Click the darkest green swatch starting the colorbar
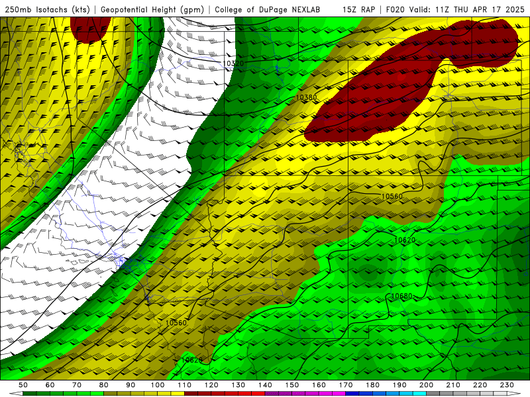 point(30,394)
